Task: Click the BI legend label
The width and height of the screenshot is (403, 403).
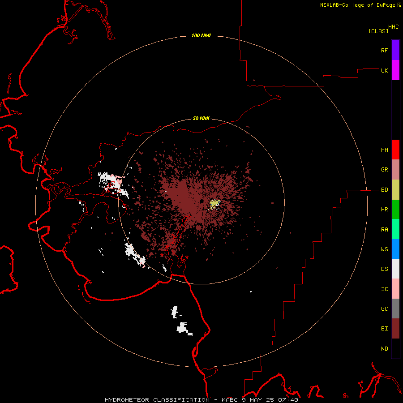Action: 384,329
